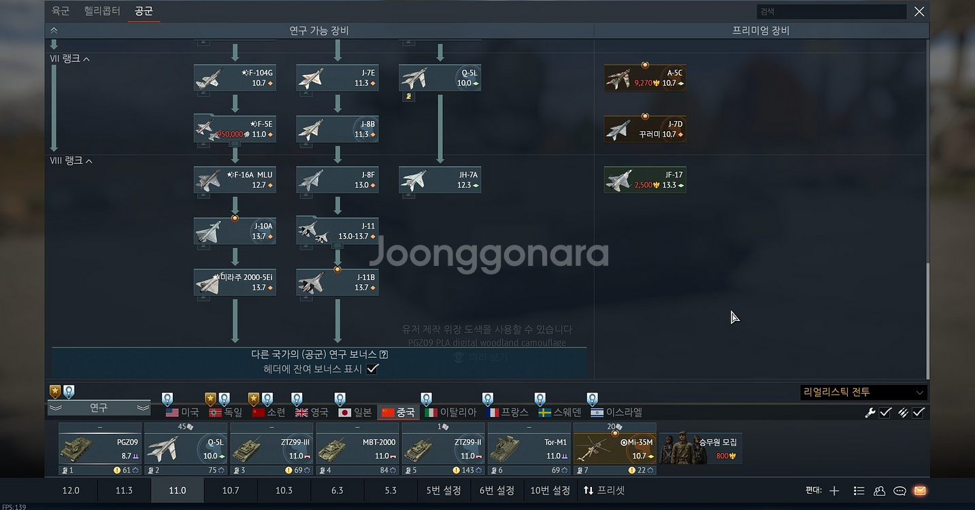
Task: Collapse tree with top-left double chevron
Action: tap(54, 30)
